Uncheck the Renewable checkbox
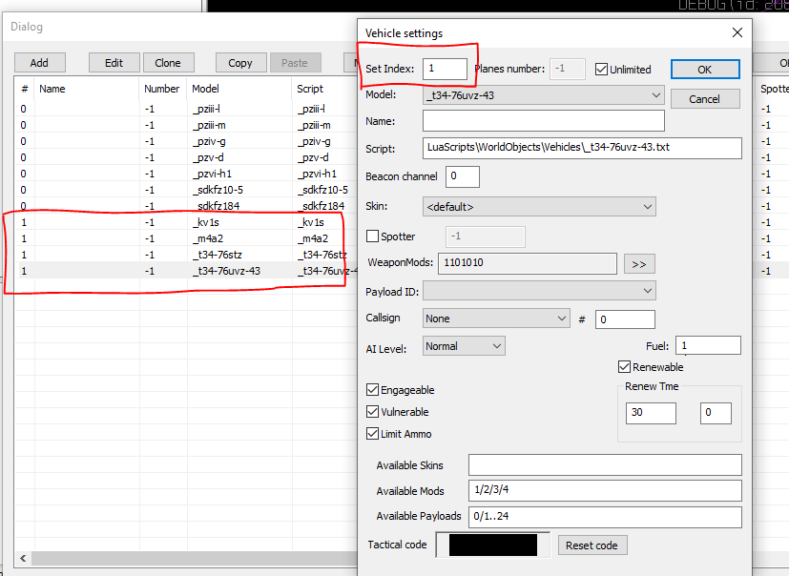 (625, 367)
